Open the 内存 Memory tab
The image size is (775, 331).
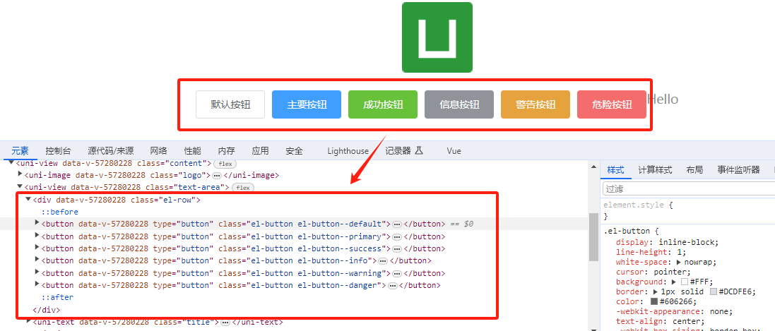point(226,151)
